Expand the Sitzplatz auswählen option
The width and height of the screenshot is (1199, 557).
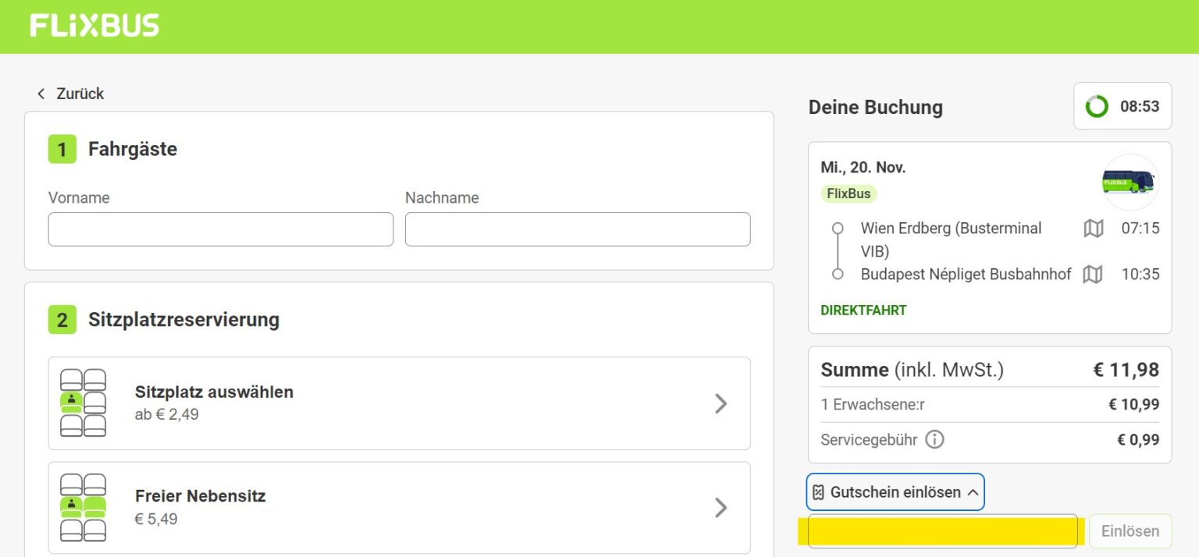coord(720,403)
